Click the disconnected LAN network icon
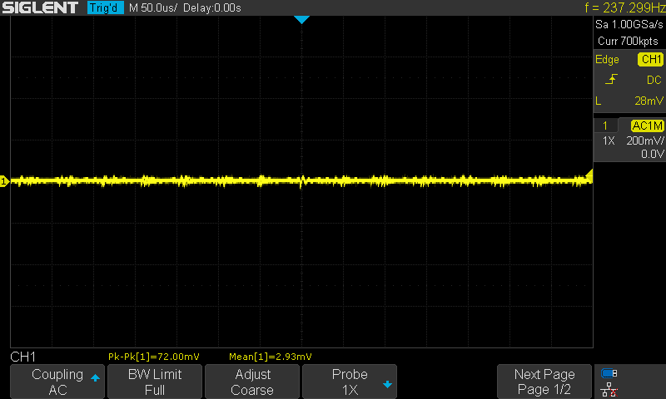 tap(609, 389)
